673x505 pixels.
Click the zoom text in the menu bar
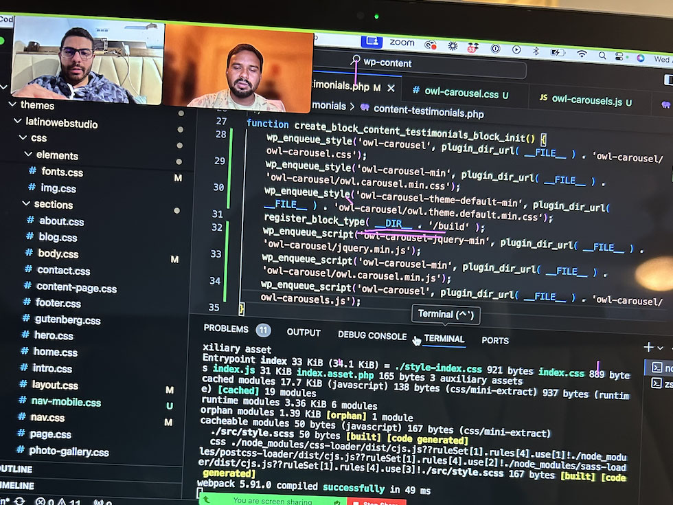tap(402, 43)
